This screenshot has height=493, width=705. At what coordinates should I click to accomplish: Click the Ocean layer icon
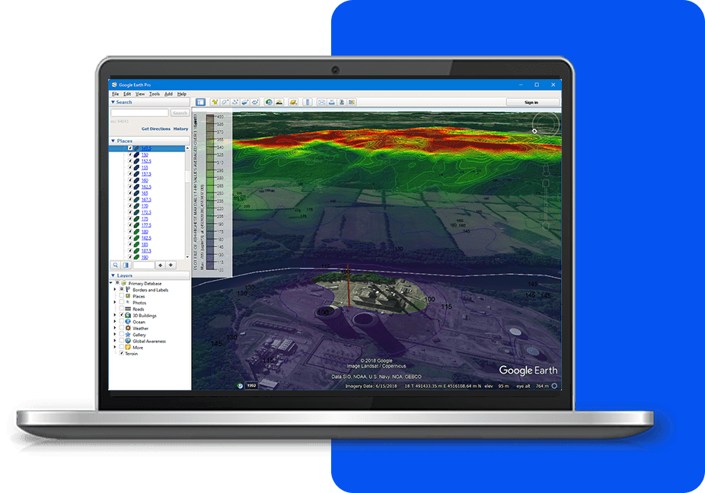pyautogui.click(x=128, y=322)
